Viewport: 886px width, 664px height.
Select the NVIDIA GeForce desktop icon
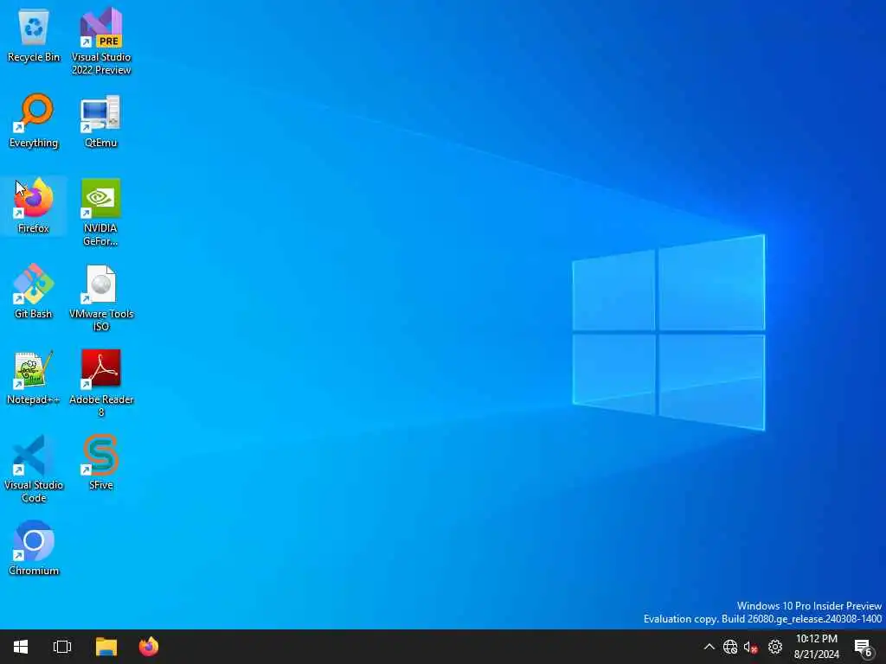[x=100, y=213]
